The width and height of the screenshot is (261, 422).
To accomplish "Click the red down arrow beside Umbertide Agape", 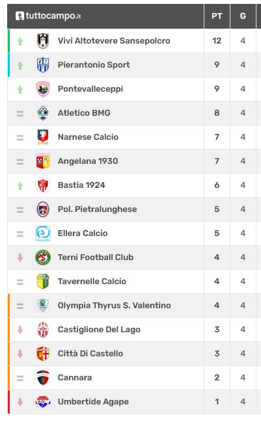I will (x=20, y=402).
